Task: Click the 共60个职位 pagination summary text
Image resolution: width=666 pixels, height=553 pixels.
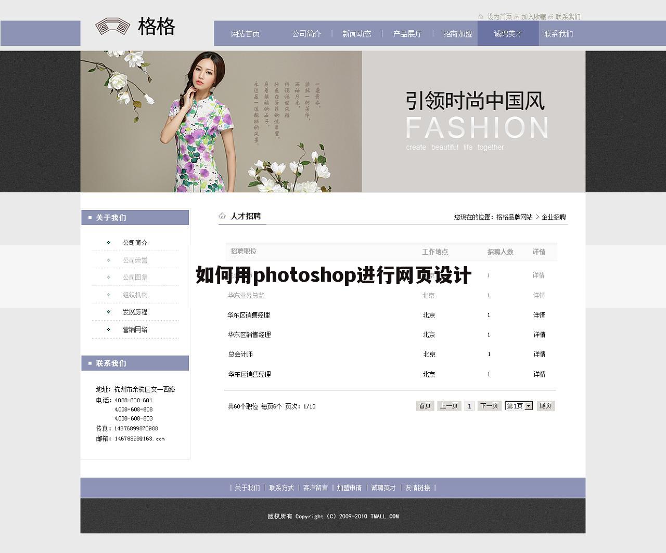Action: pyautogui.click(x=243, y=406)
